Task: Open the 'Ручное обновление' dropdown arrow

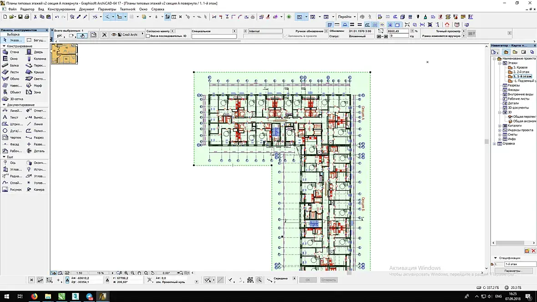Action: 326,31
